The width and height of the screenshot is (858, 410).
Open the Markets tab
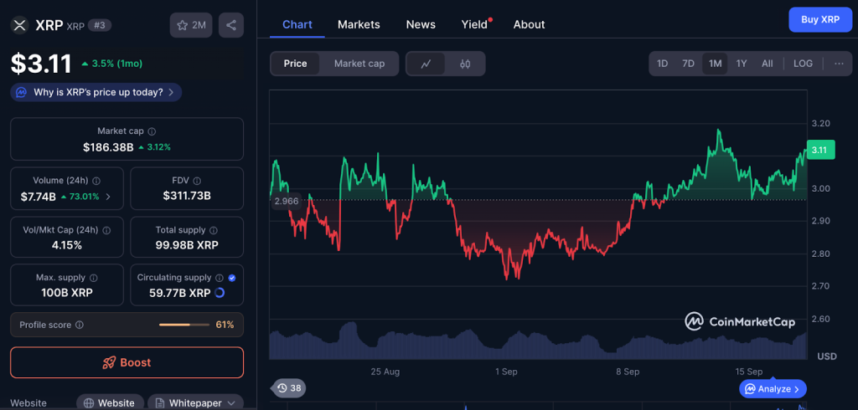coord(359,24)
